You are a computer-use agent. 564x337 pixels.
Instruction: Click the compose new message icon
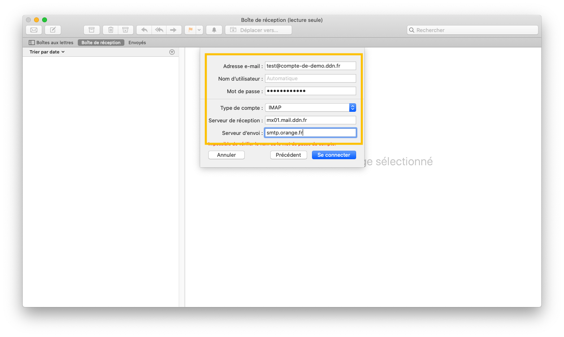click(x=53, y=30)
